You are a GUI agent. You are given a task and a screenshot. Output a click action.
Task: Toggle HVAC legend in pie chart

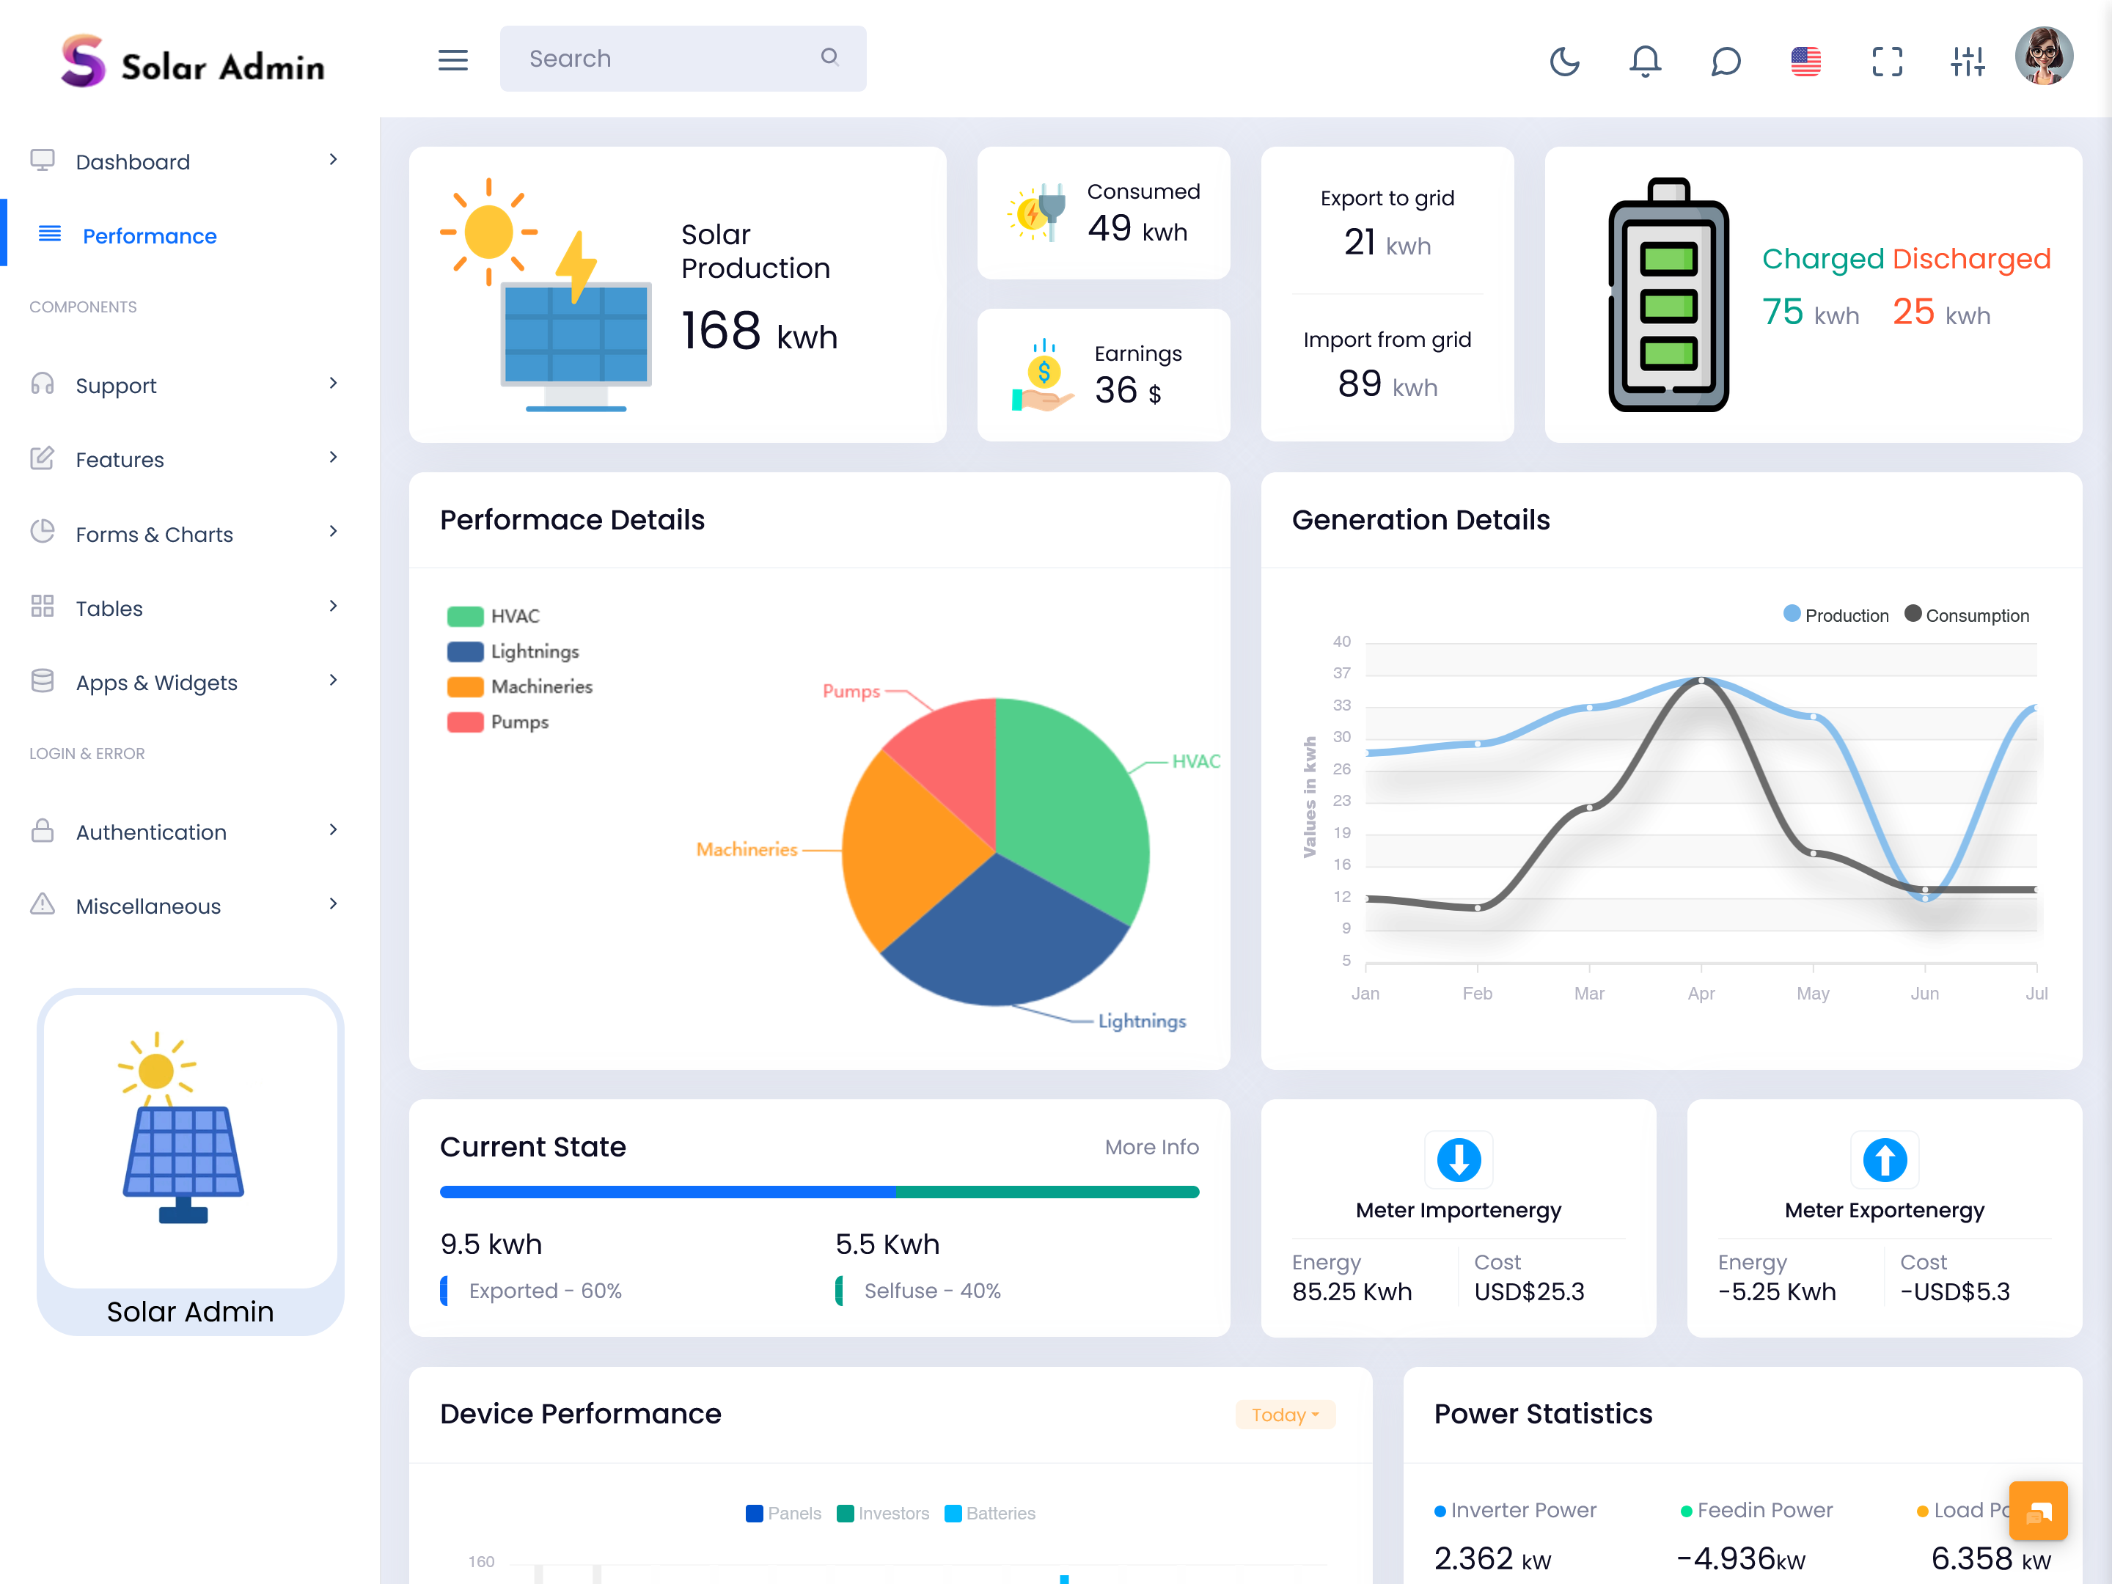(494, 616)
